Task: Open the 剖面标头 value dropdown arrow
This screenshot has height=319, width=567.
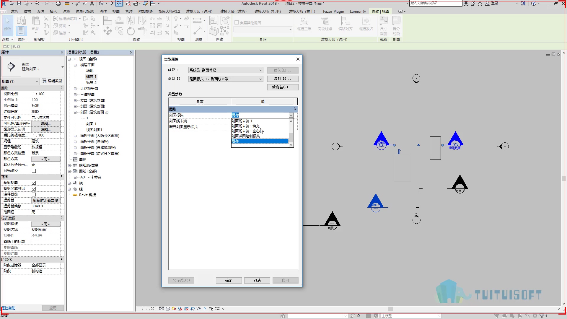Action: [x=291, y=115]
